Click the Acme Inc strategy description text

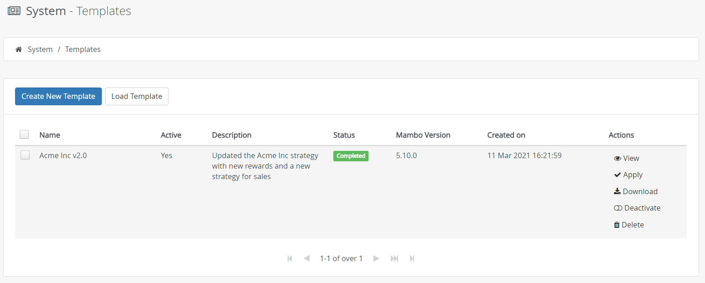[x=265, y=166]
